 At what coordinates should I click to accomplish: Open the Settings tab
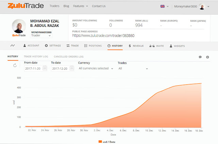[x=53, y=45]
